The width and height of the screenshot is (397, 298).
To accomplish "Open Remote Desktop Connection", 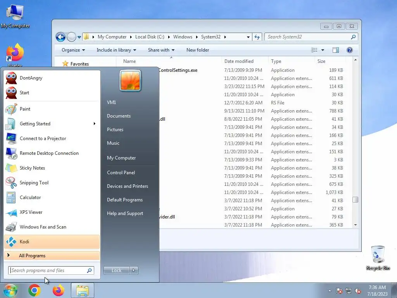I will click(x=52, y=153).
